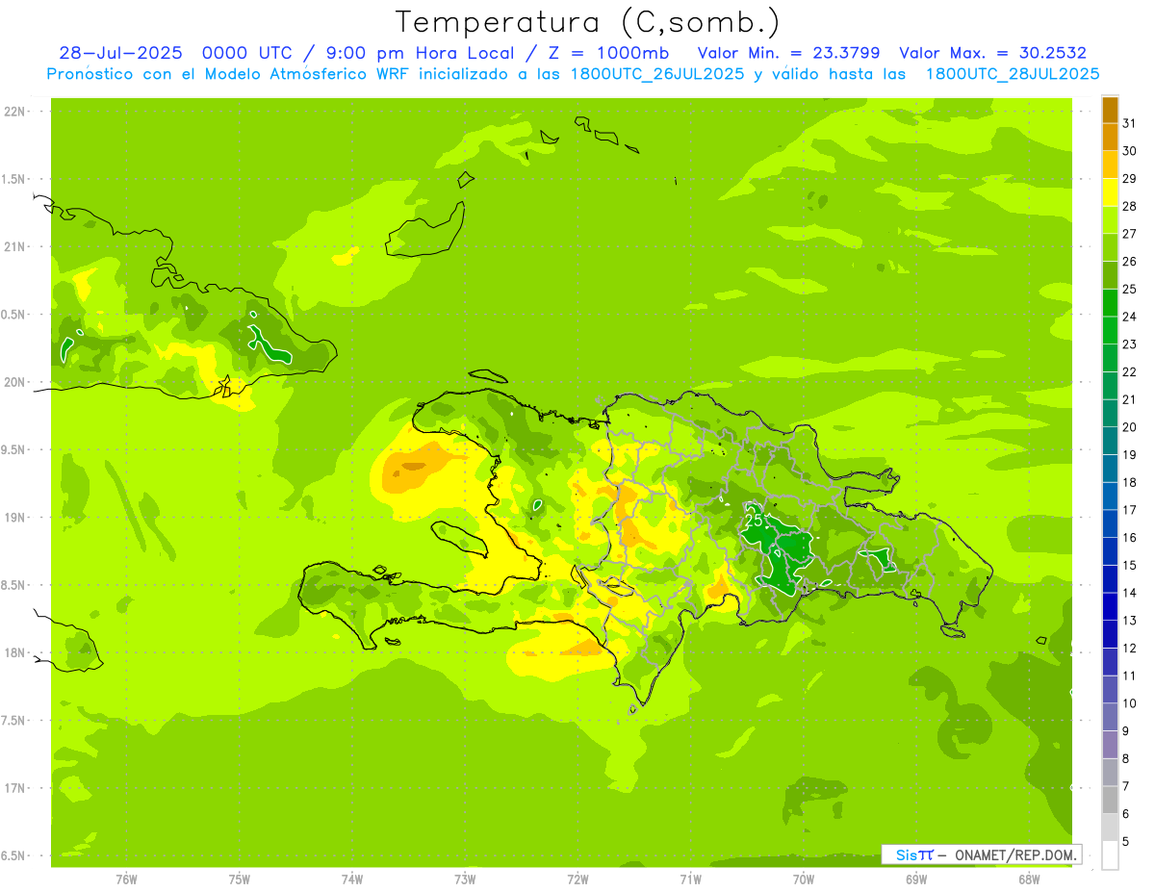Click legend swatch between 25 and 26
This screenshot has height=892, width=1155.
point(1110,275)
